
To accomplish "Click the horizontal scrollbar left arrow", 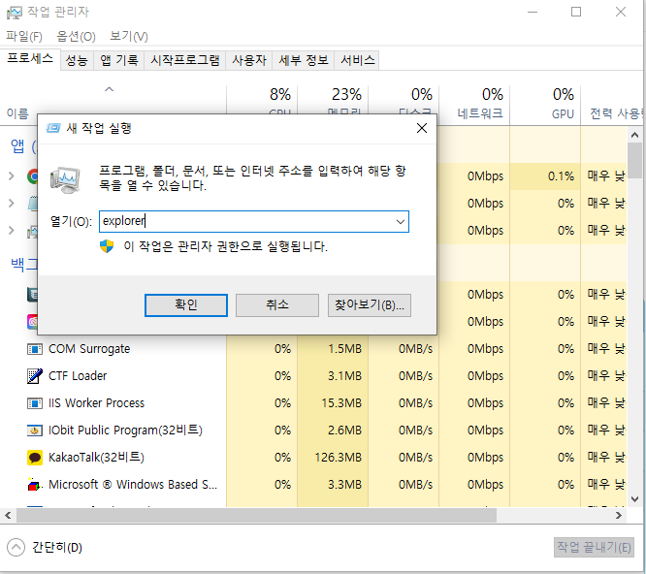I will pyautogui.click(x=8, y=515).
